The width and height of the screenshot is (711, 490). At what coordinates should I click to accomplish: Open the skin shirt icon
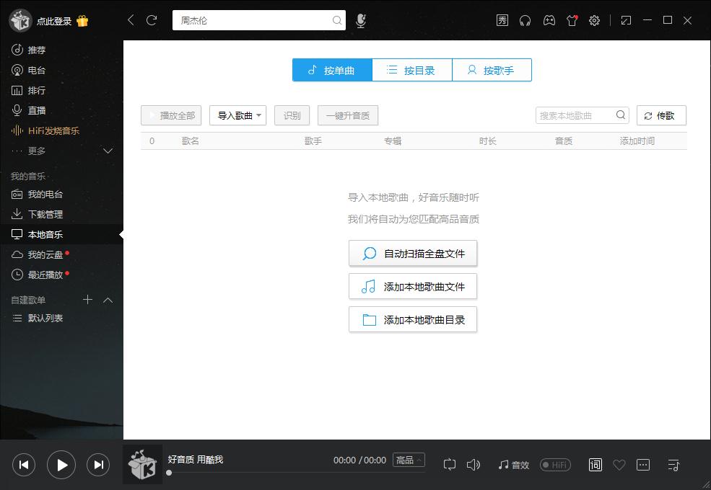pos(572,20)
